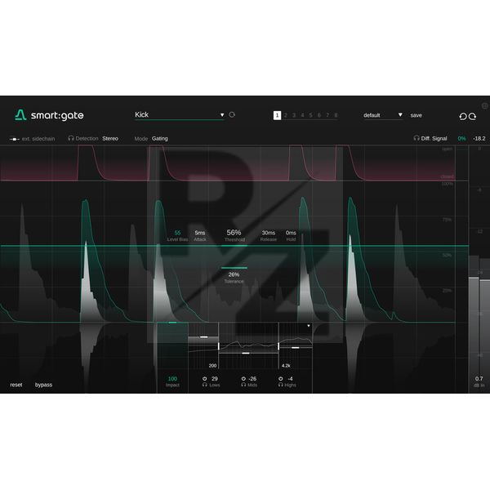Click the Lows gain value 29
This screenshot has width=490, height=490.
[x=214, y=379]
